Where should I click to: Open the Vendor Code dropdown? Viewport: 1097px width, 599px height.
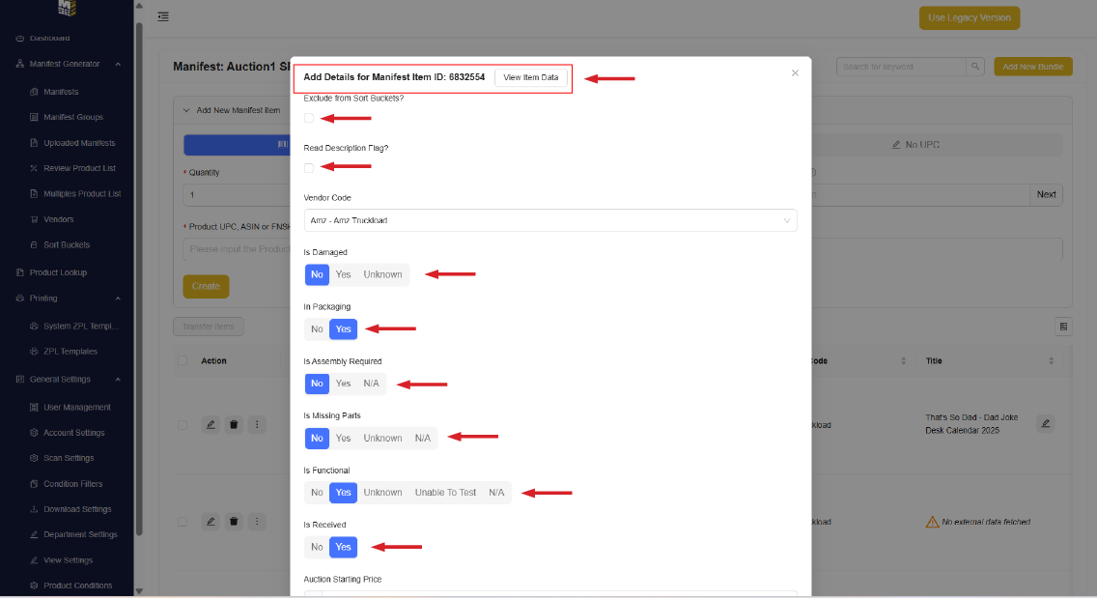coord(550,220)
